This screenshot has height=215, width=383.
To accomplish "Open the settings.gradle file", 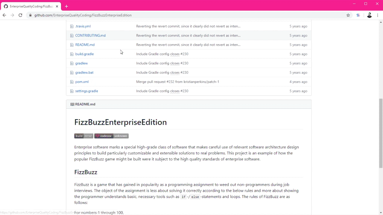I will coord(86,91).
